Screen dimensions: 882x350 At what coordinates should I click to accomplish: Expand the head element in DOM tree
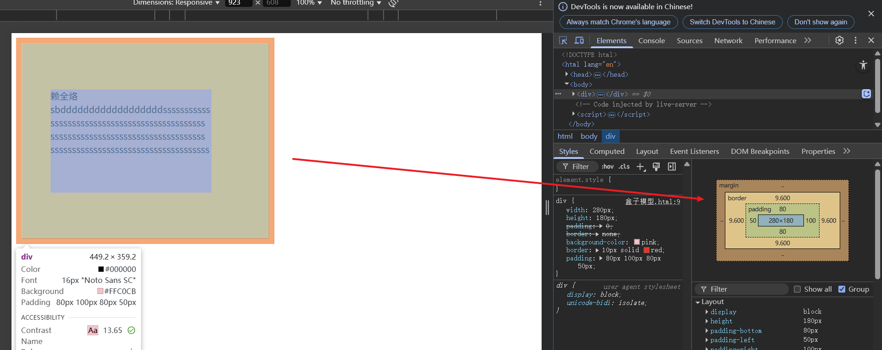[567, 74]
